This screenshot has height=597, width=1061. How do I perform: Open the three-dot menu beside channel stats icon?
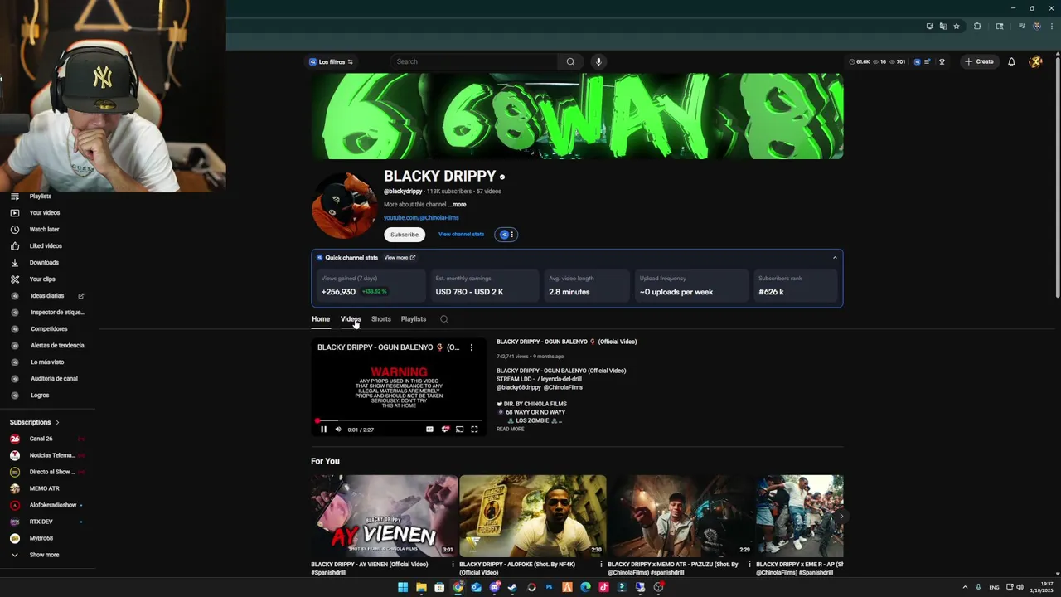(x=512, y=235)
